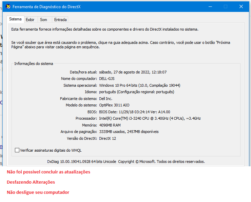This screenshot has width=251, height=202.
Task: Enable Verificar assinaturas digitais do WHQL checkbox
Action: click(x=17, y=150)
